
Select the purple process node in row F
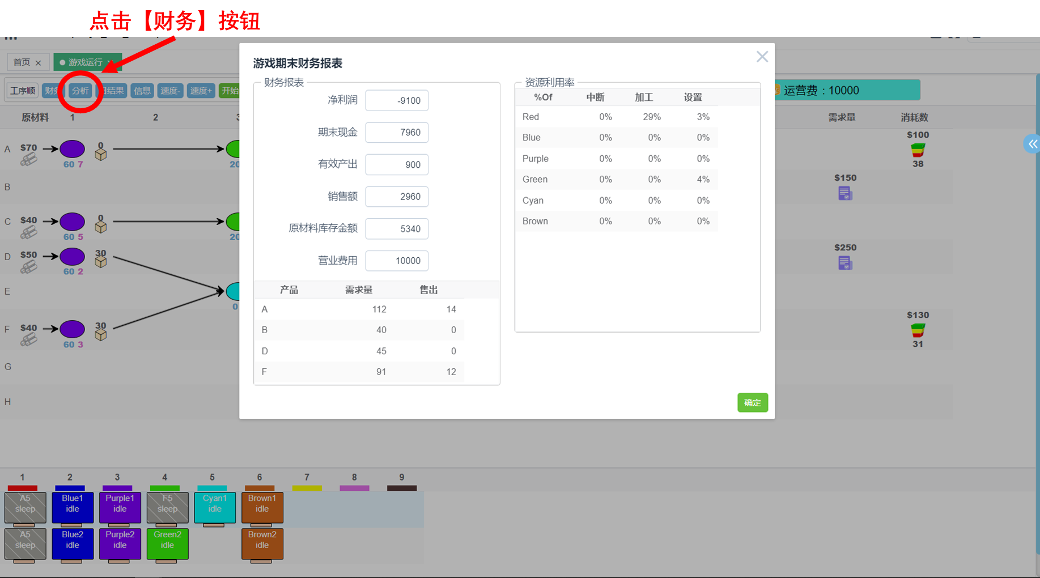(x=73, y=329)
